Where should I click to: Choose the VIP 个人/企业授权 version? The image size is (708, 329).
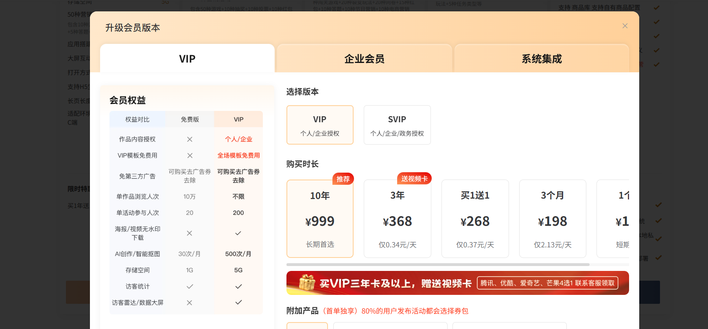click(320, 125)
